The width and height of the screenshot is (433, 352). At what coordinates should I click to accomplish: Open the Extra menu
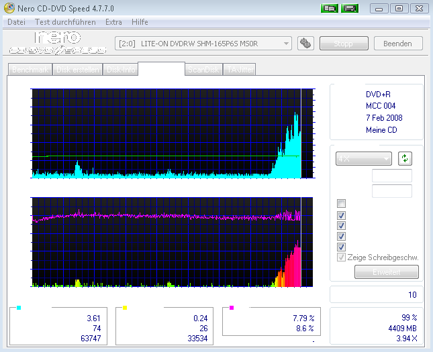click(x=113, y=22)
